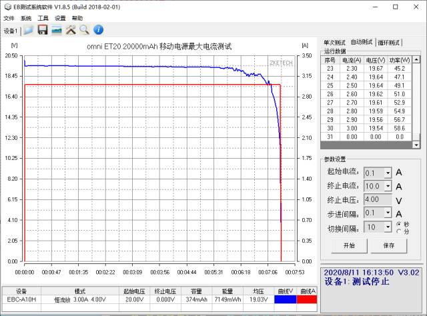The image size is (427, 316).
Task: Click the 374mAh capacity cell
Action: [196, 299]
